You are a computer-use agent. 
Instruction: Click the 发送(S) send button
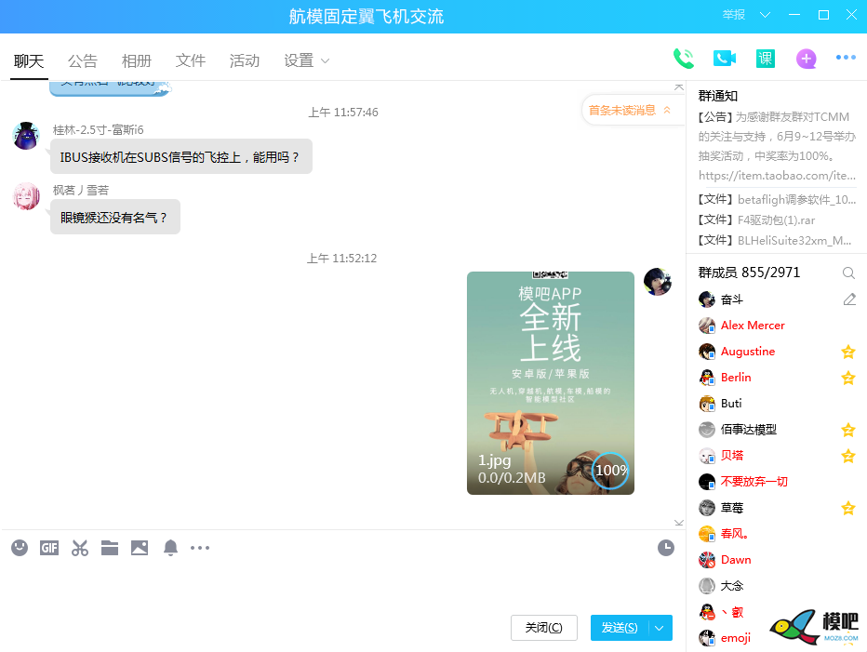point(620,628)
